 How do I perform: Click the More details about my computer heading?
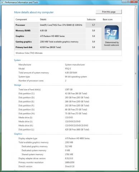click(x=34, y=12)
